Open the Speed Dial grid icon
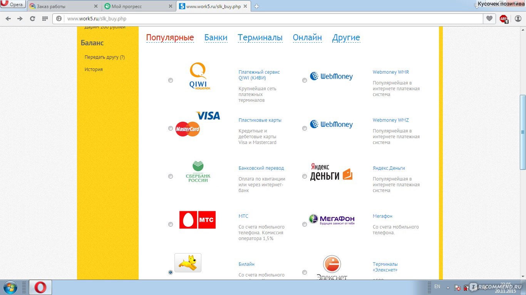Viewport: 526px width, 295px height. 45,18
